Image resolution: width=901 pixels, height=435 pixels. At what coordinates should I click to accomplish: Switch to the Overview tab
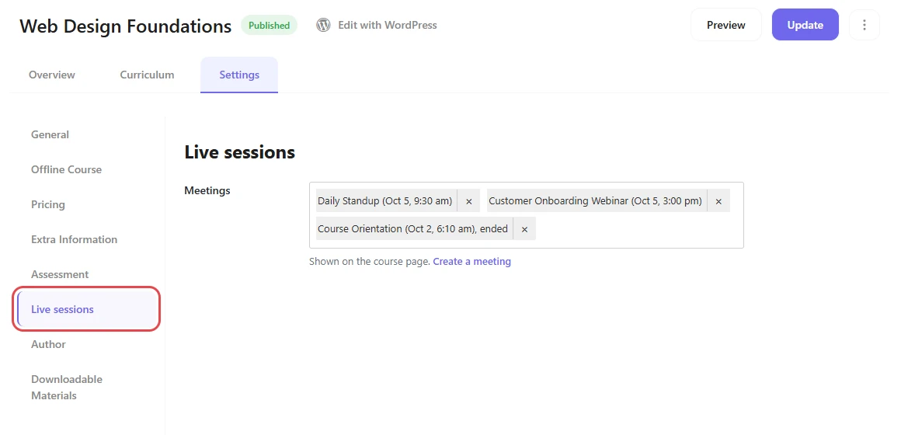[x=52, y=75]
